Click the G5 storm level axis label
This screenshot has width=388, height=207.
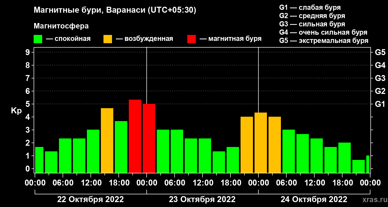380,53
